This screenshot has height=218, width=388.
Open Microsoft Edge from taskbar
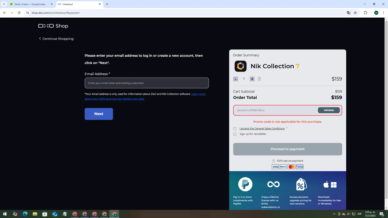25,214
